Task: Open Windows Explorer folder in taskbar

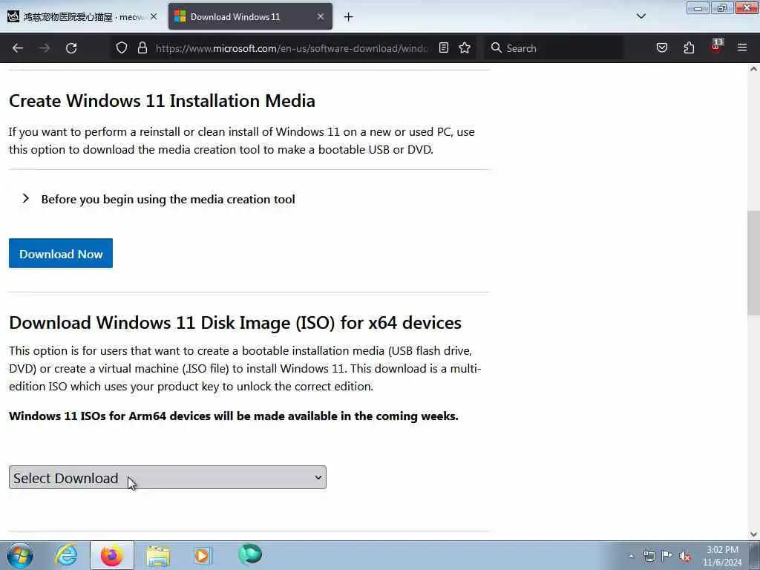Action: click(x=158, y=555)
